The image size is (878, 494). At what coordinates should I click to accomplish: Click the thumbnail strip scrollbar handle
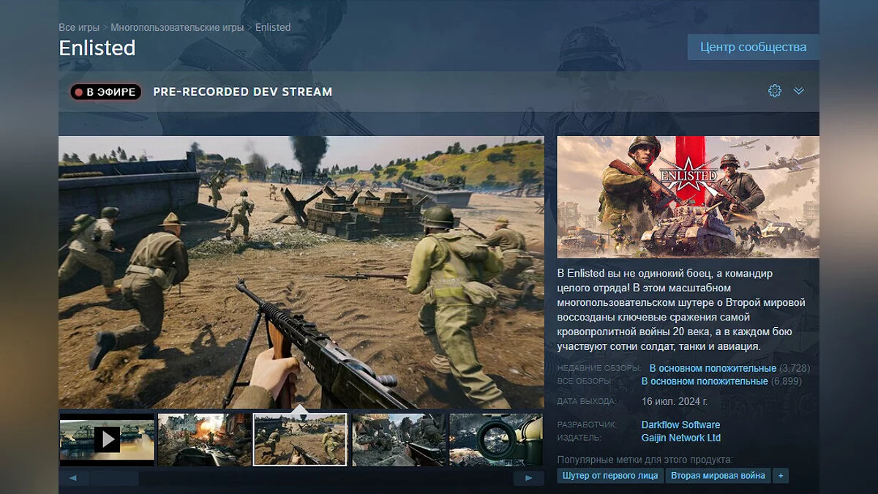coord(114,478)
